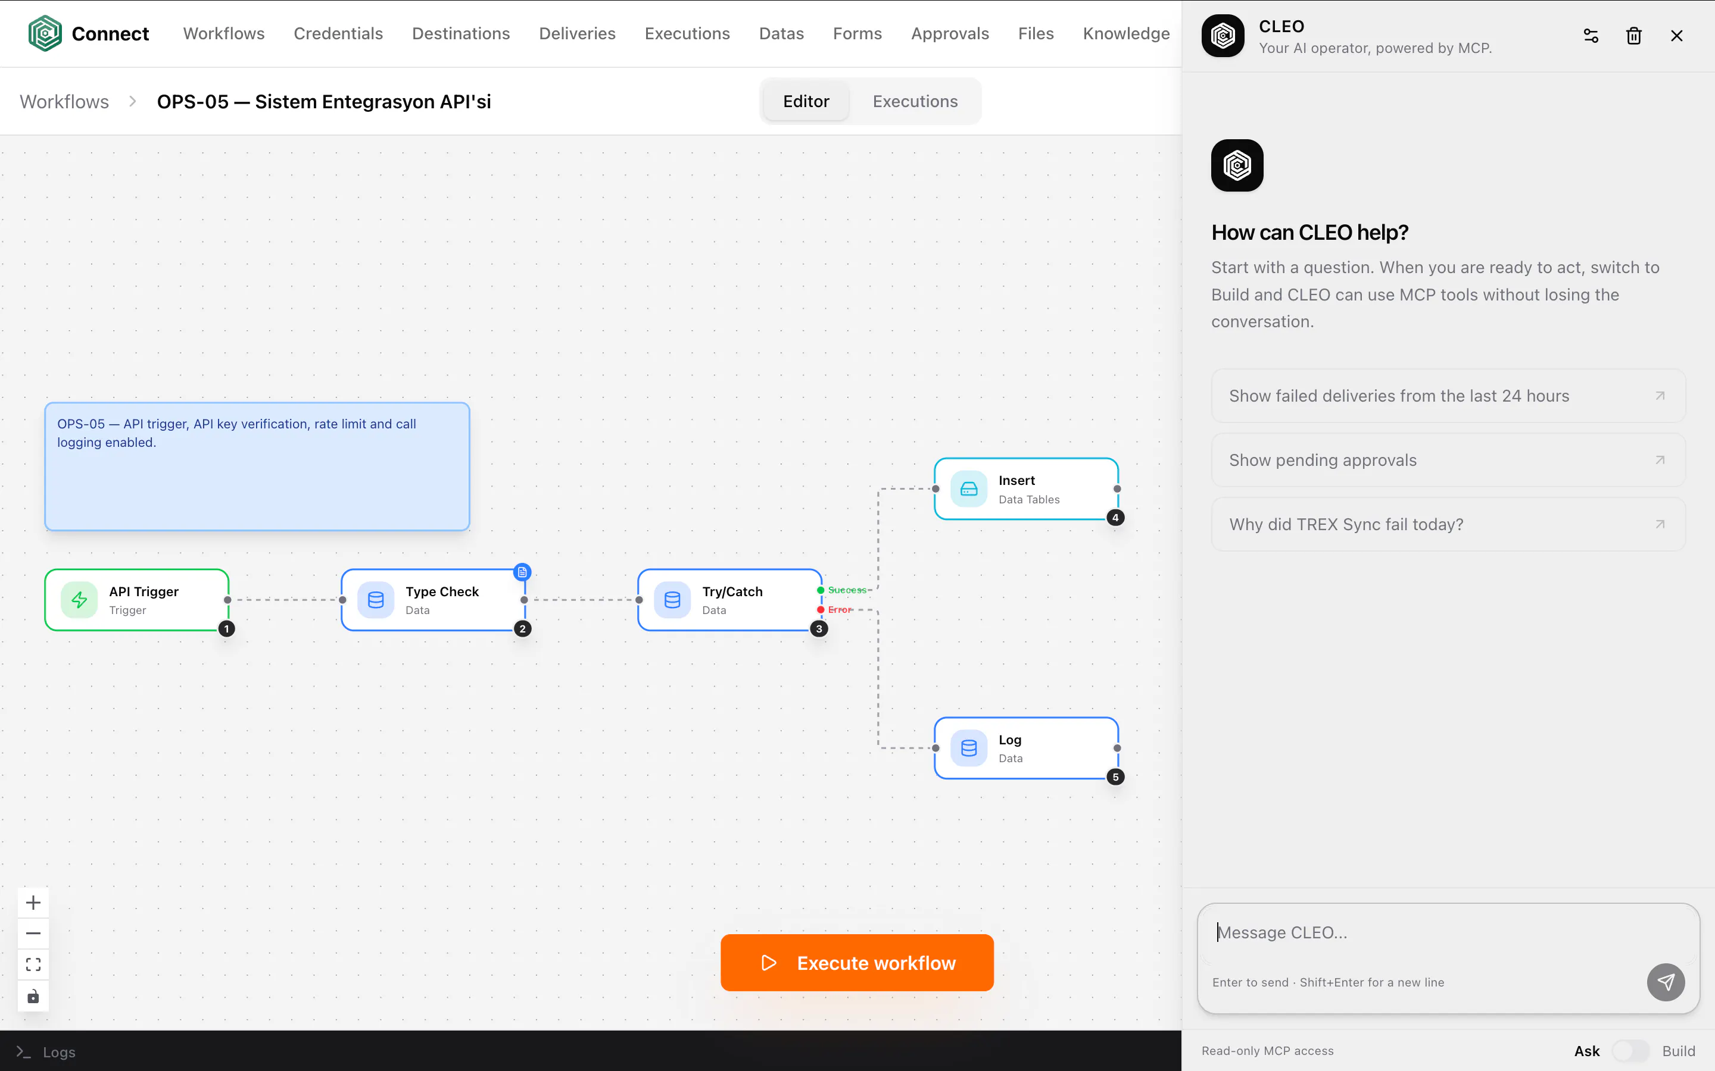Click Try/Catch input connector dot

pos(639,600)
